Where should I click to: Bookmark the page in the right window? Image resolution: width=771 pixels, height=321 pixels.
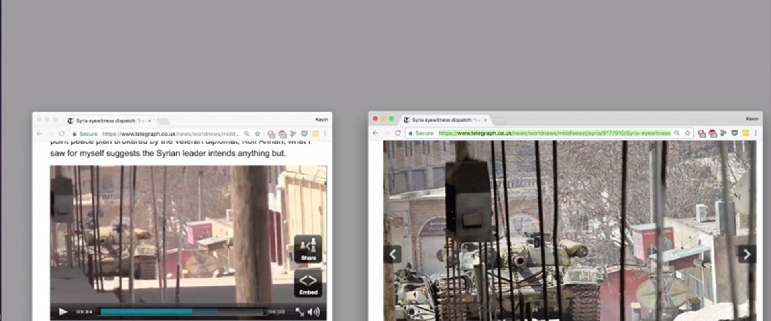point(687,133)
